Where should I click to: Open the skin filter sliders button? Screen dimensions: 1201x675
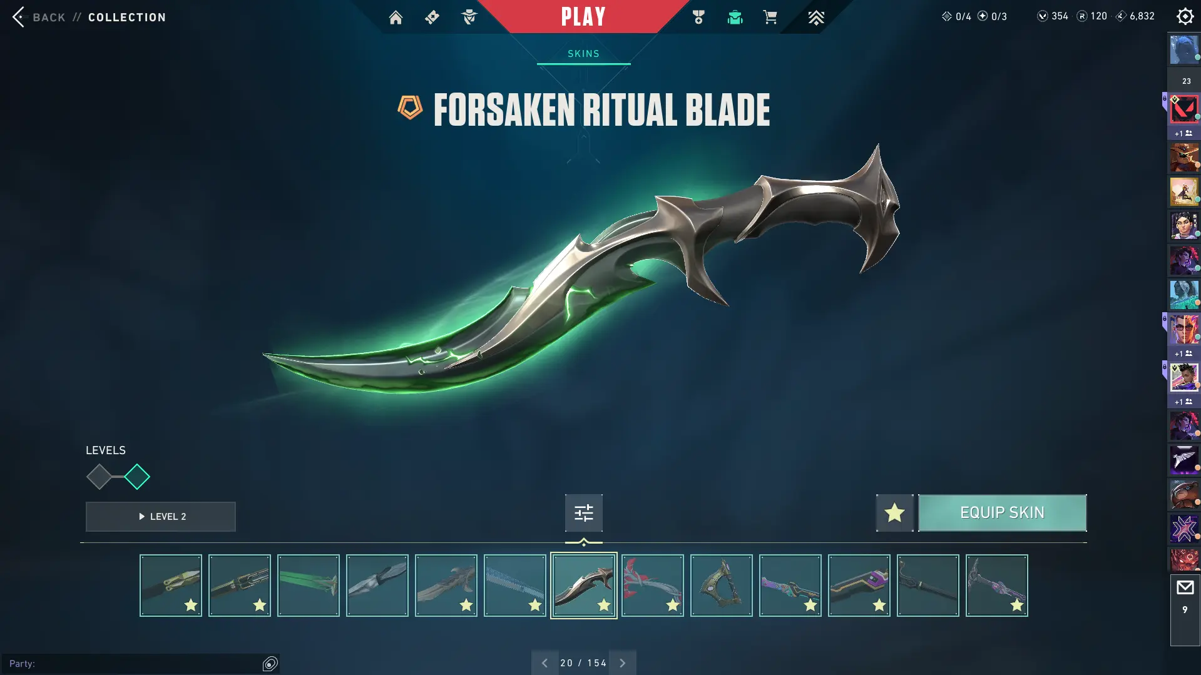coord(583,513)
